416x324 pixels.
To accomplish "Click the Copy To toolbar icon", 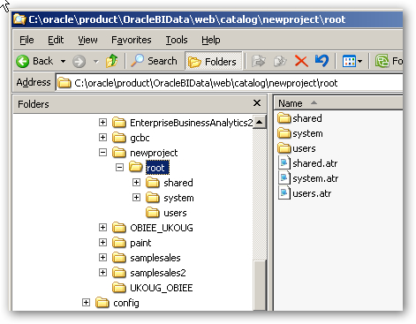I will coord(280,61).
